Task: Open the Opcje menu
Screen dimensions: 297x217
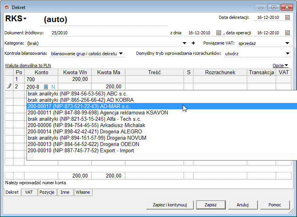Action: 280,65
